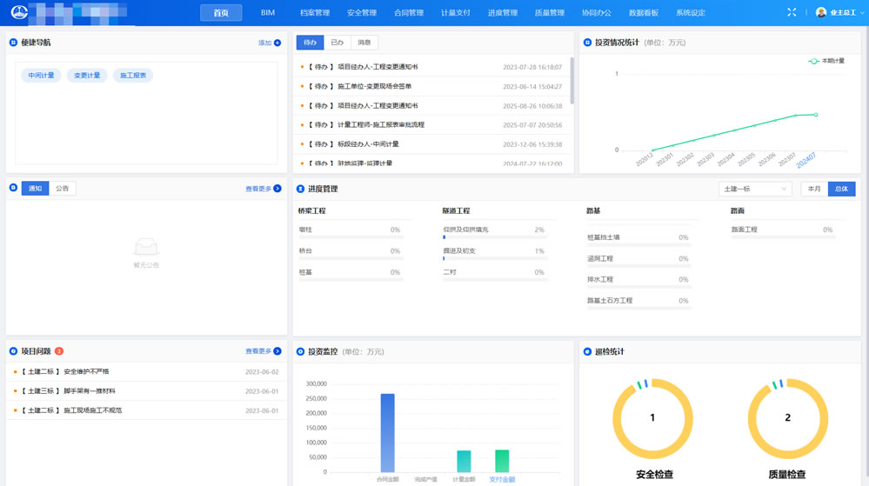Click the fullscreen expand icon in header

click(792, 12)
